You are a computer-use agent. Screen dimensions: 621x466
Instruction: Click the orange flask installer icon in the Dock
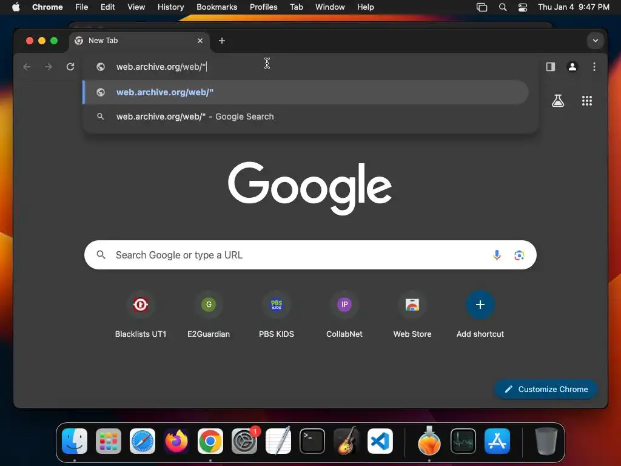pos(429,441)
